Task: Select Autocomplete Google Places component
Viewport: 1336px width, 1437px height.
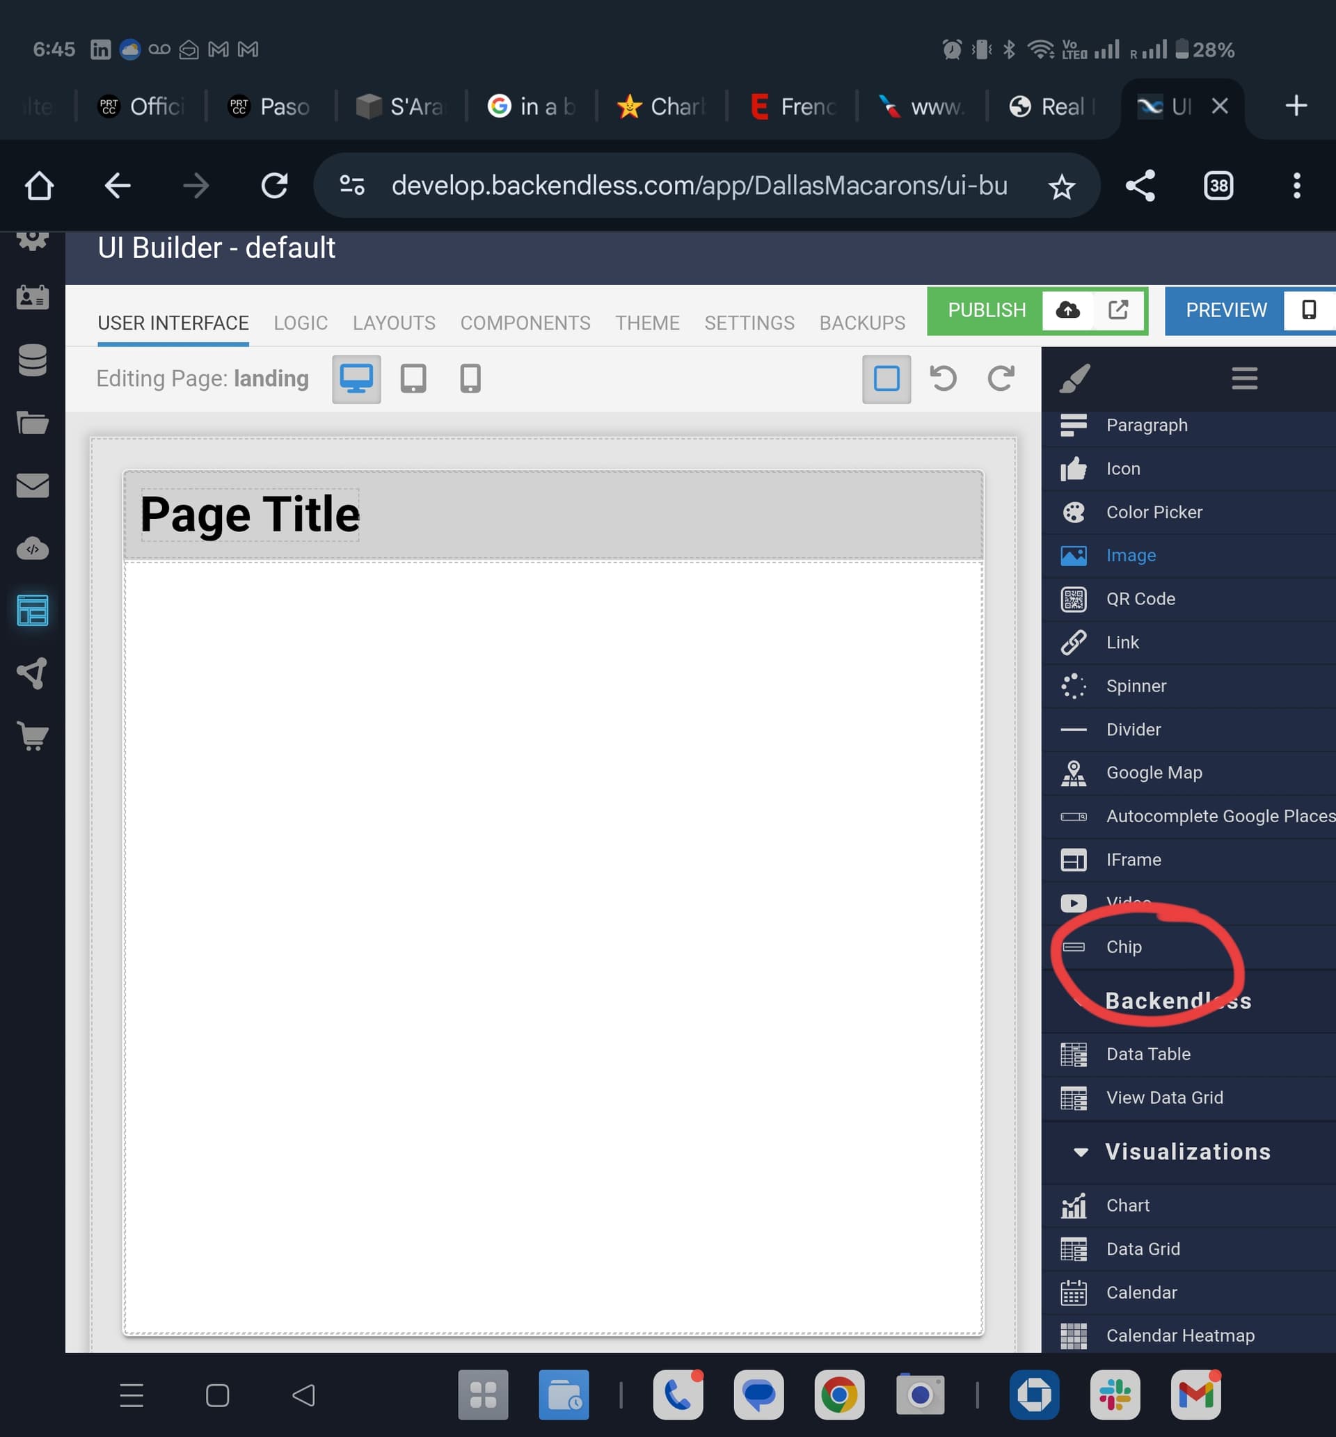Action: [1188, 817]
